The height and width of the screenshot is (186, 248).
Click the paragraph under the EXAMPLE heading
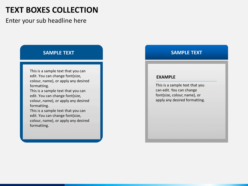pos(180,93)
